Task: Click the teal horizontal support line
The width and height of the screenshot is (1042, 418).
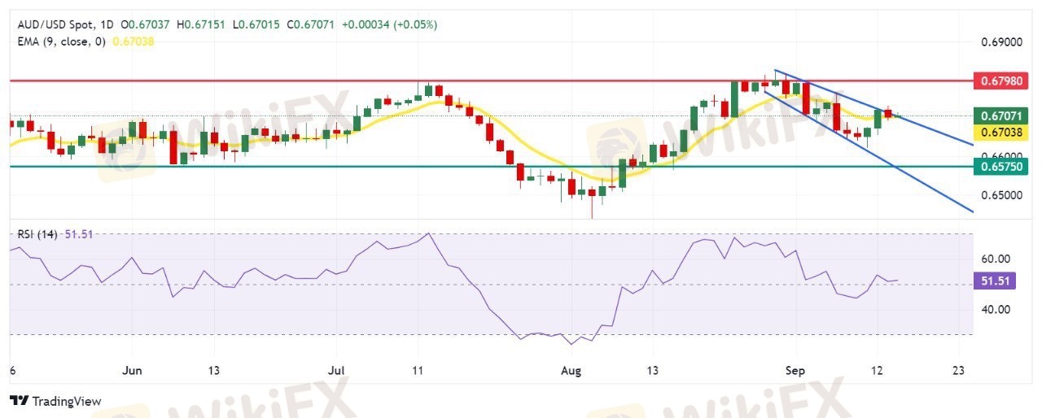Action: point(244,167)
